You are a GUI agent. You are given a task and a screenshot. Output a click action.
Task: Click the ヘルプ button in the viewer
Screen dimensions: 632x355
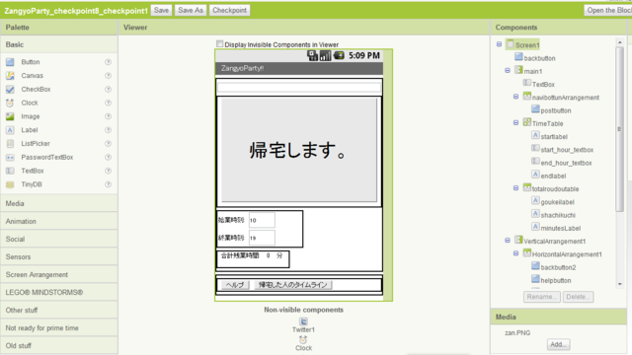click(x=235, y=285)
